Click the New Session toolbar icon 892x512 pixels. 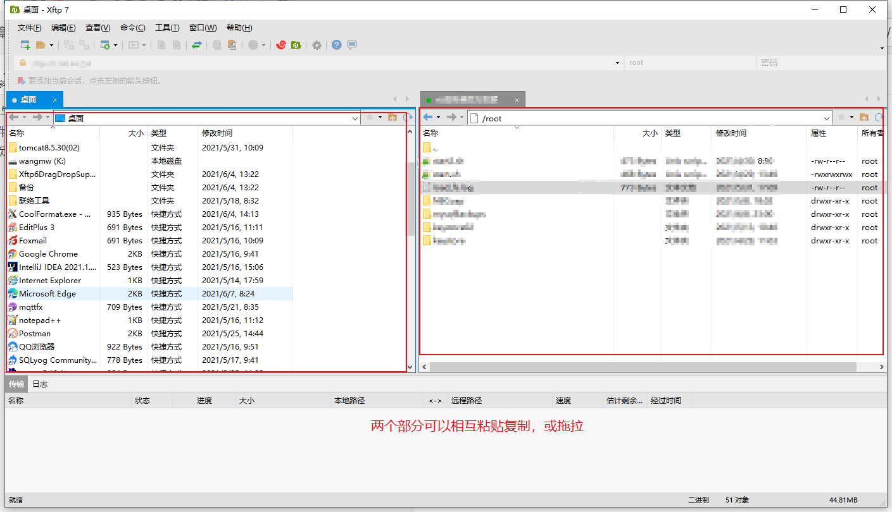(x=25, y=45)
